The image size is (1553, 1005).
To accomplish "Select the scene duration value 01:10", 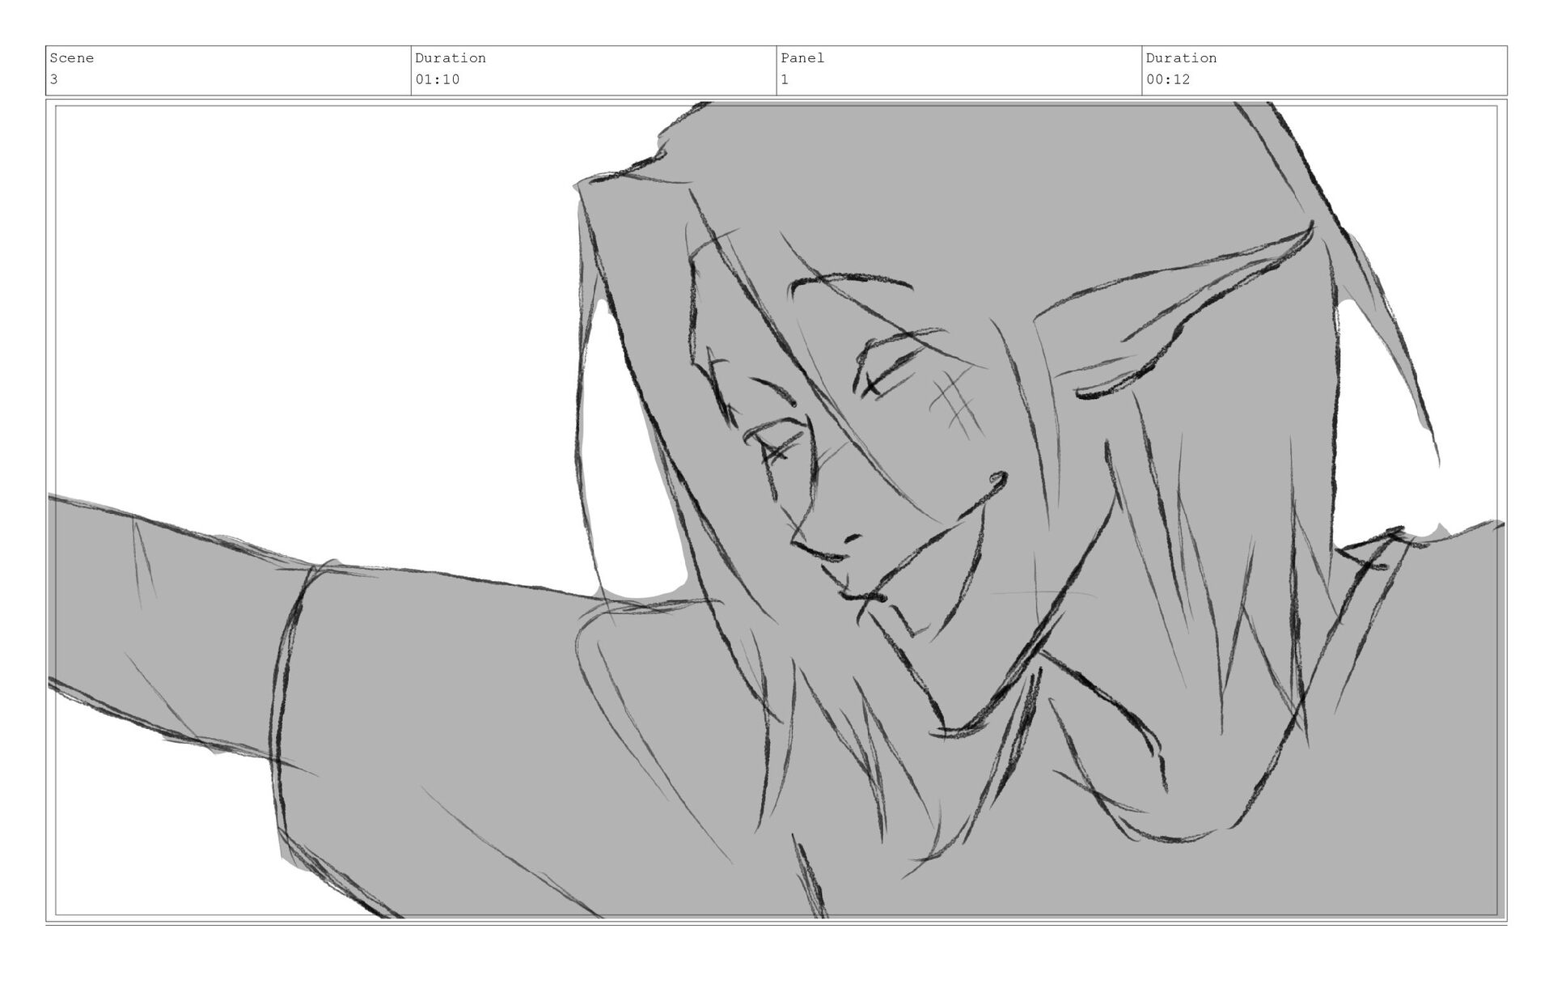I will click(438, 79).
